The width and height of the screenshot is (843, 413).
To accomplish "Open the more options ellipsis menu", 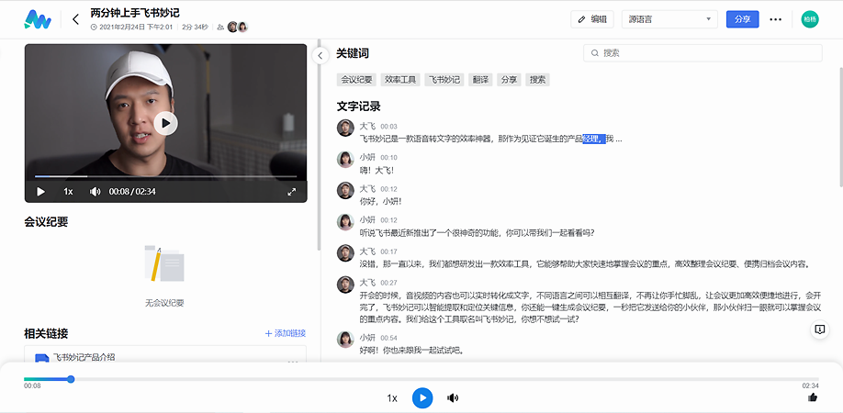I will [x=776, y=19].
